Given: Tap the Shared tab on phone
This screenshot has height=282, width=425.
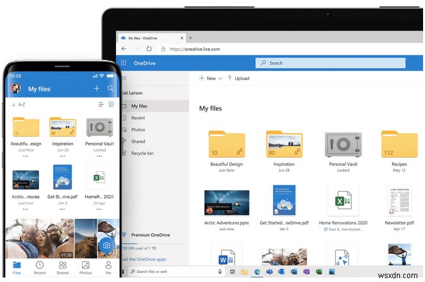Looking at the screenshot, I should coord(63,268).
